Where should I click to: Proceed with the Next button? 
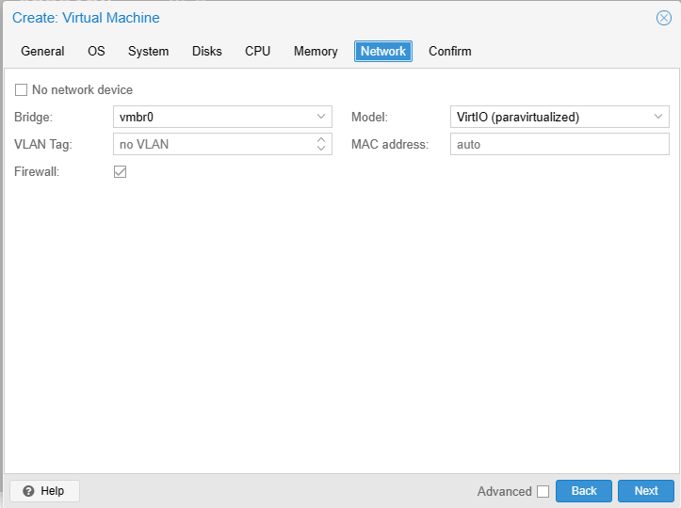(646, 491)
